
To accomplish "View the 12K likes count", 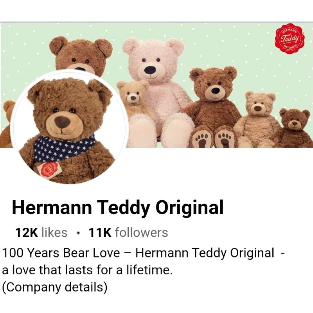I will [x=41, y=232].
